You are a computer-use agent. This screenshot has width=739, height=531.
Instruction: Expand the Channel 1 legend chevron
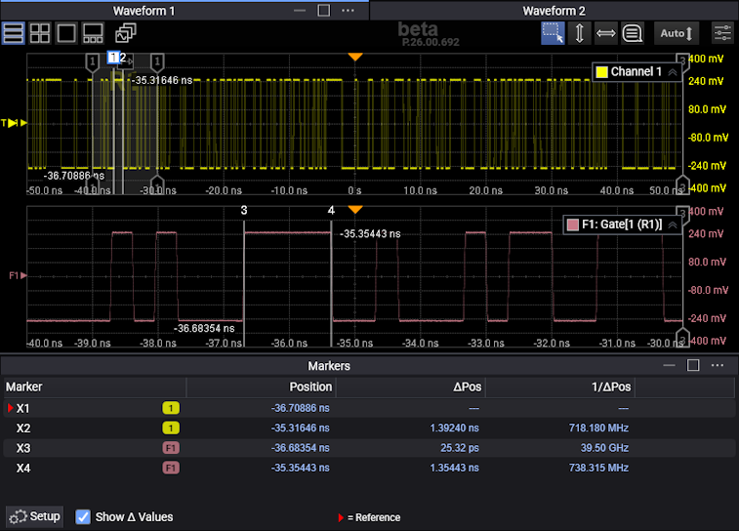[x=672, y=72]
